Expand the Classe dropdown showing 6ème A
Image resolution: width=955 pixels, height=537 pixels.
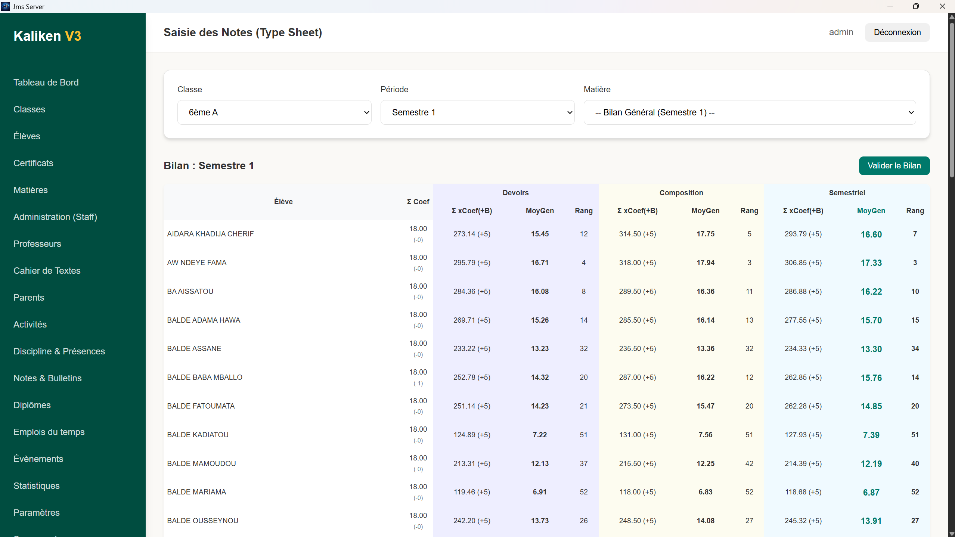(274, 112)
